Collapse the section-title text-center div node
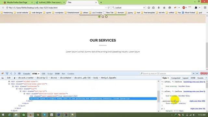The width and height of the screenshot is (208, 117). [24, 94]
